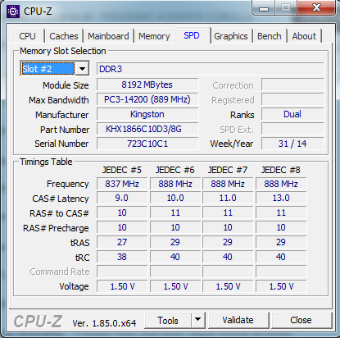The width and height of the screenshot is (340, 338).
Task: Open the Tools dropdown arrow
Action: tap(198, 320)
